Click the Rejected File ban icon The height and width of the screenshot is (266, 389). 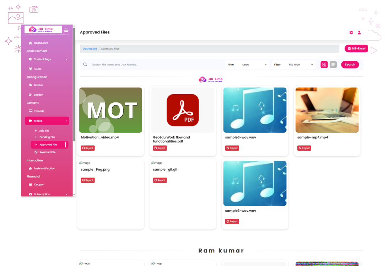(36, 152)
